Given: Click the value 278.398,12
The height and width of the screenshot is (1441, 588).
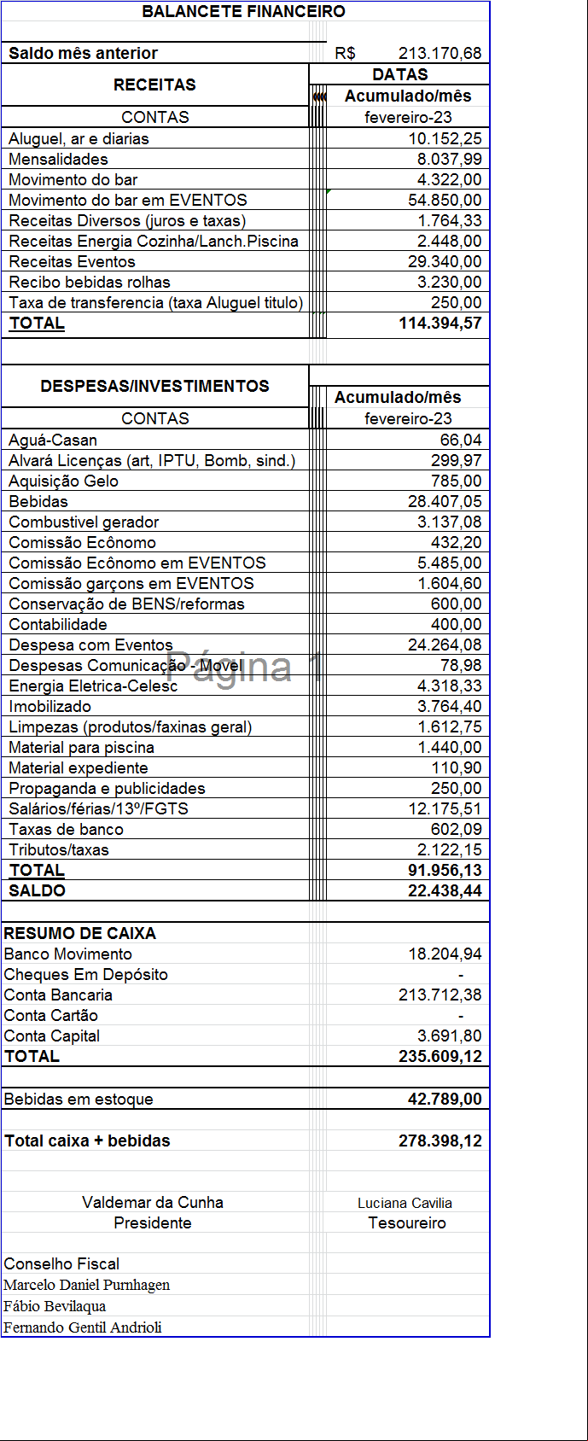Looking at the screenshot, I should click(x=440, y=1141).
